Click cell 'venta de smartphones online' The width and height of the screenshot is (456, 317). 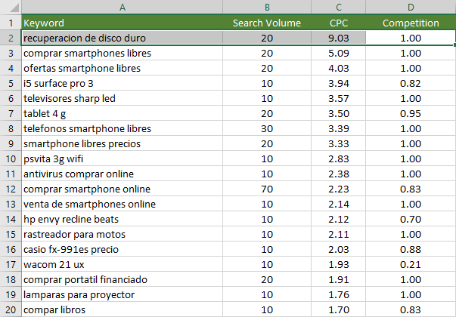pos(123,204)
